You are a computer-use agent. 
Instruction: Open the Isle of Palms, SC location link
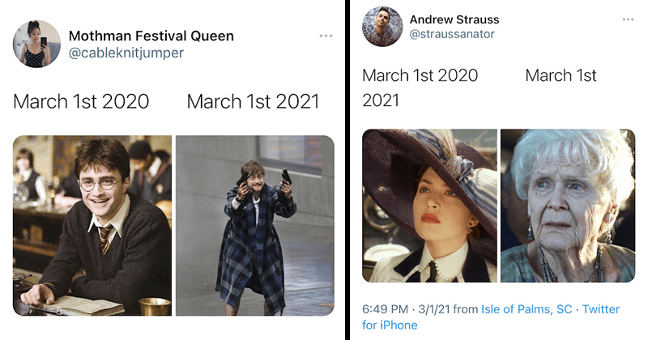pos(526,309)
